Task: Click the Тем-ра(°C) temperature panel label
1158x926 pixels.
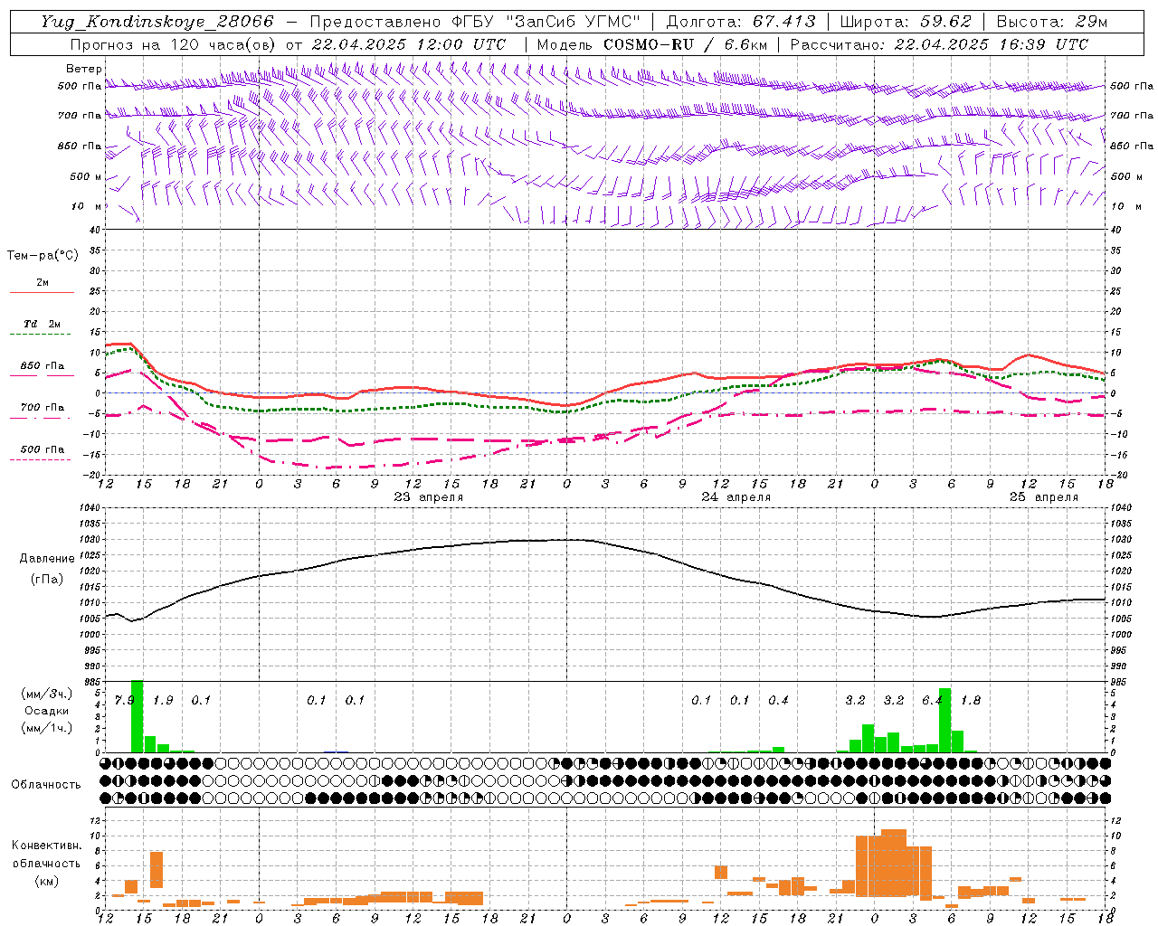Action: [43, 256]
